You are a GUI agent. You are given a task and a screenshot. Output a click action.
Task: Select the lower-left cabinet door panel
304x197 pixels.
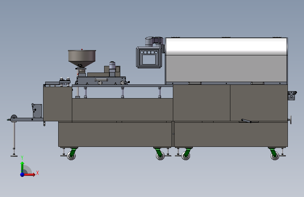click(x=115, y=134)
